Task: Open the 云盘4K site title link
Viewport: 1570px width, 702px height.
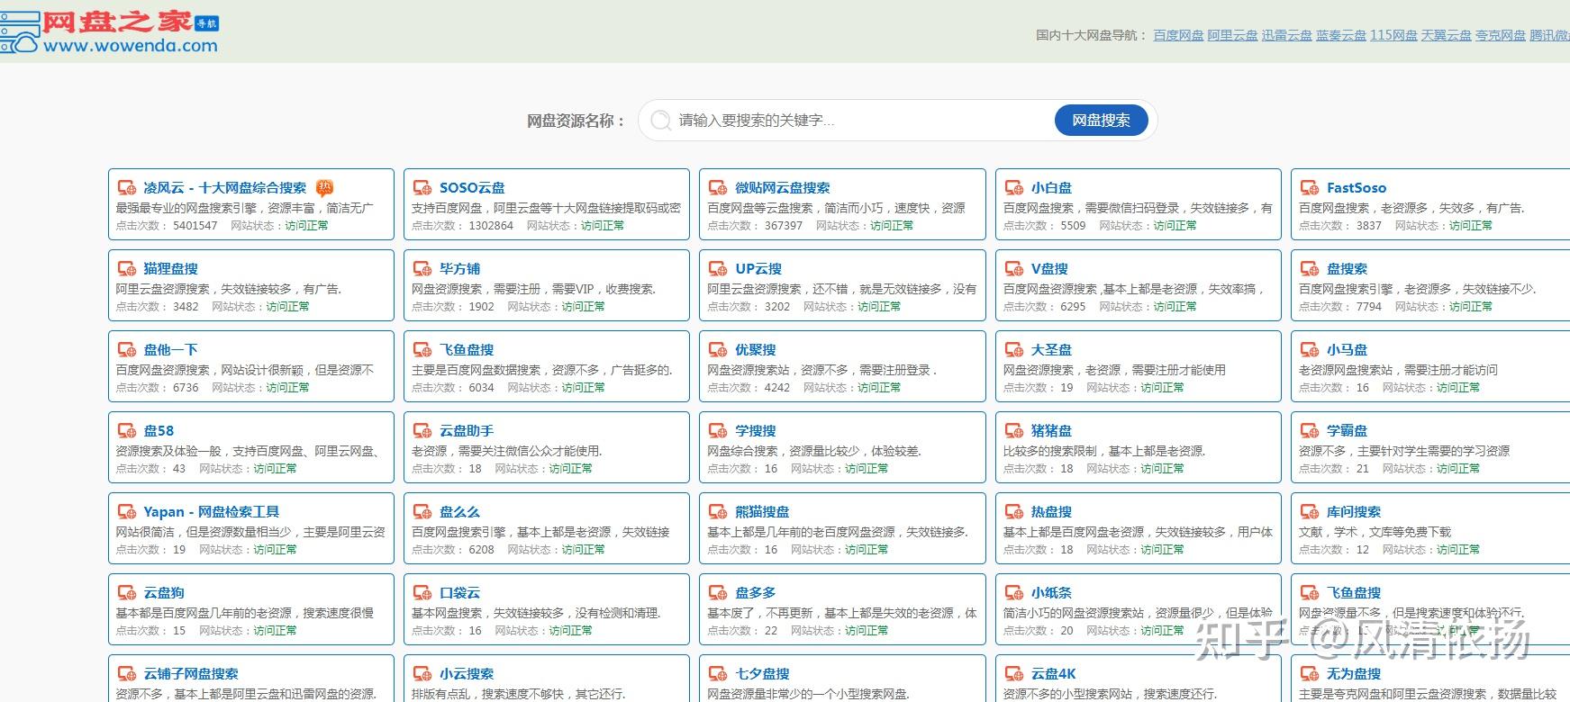Action: click(x=1053, y=674)
